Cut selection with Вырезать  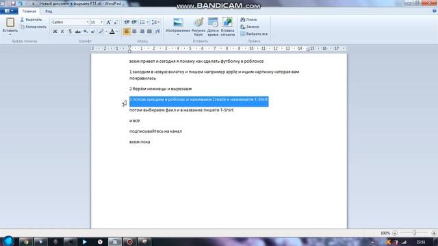[x=31, y=20]
